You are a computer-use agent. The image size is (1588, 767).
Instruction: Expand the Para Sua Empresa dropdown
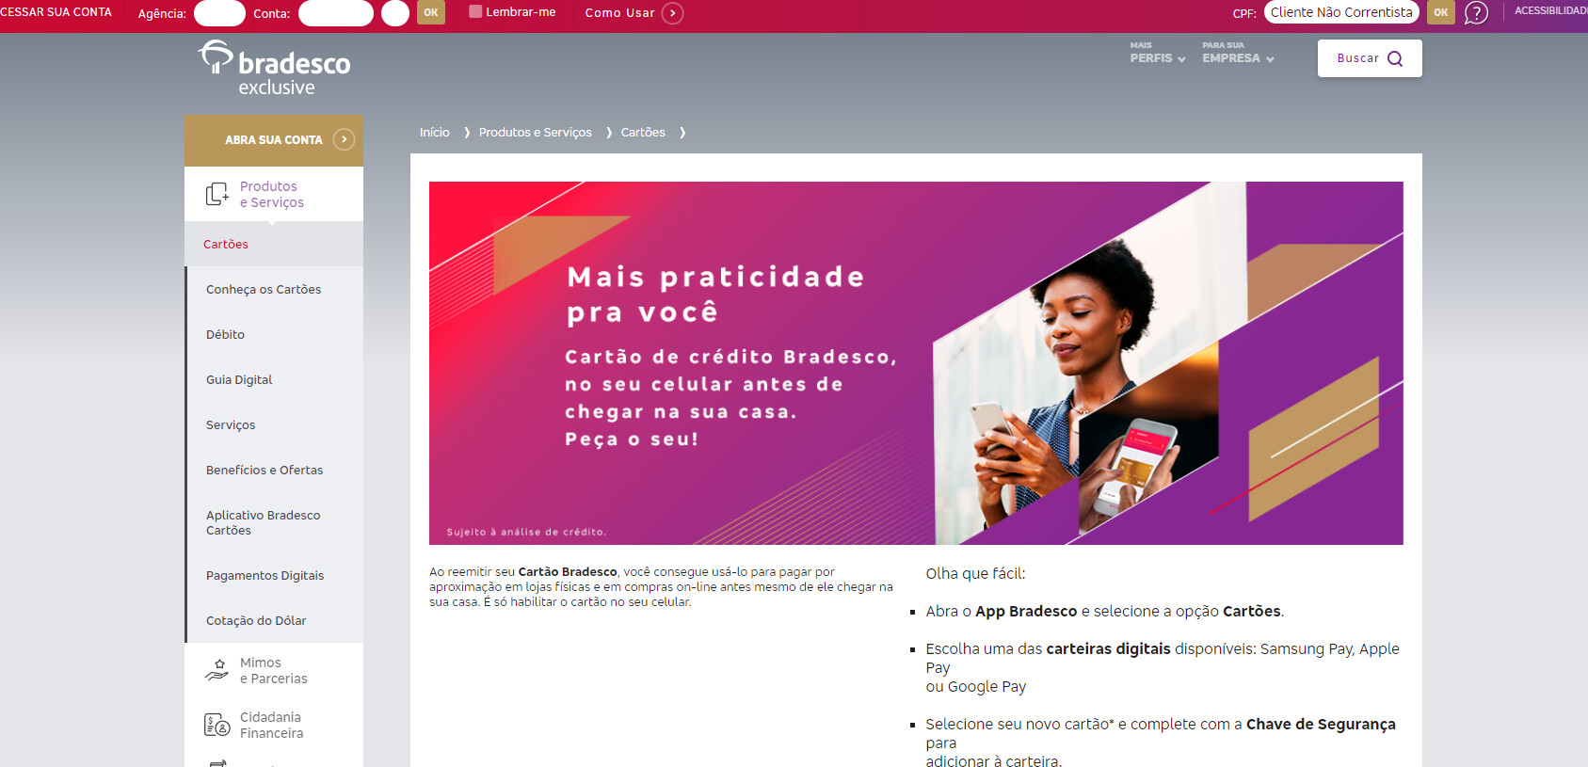(1238, 53)
